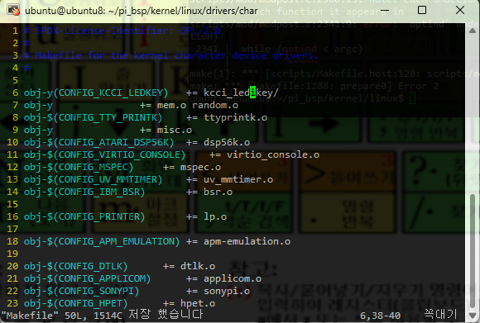Click CONFIG_DTLK on line 20
Viewport: 480px width, 323px height.
(90, 266)
